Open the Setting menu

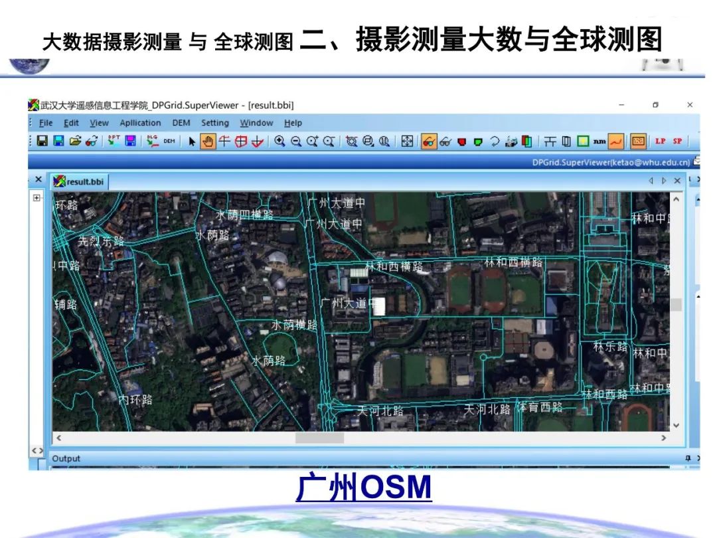coord(215,123)
